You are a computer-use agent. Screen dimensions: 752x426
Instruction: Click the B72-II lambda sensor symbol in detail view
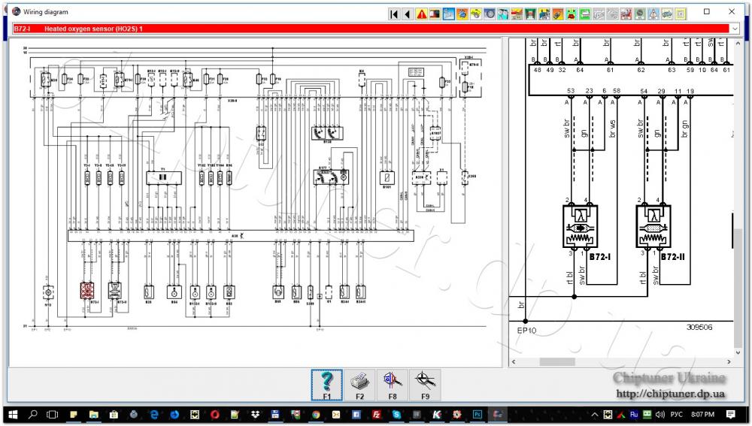tap(653, 227)
